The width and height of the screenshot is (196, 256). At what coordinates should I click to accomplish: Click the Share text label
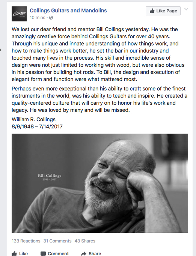(x=95, y=253)
